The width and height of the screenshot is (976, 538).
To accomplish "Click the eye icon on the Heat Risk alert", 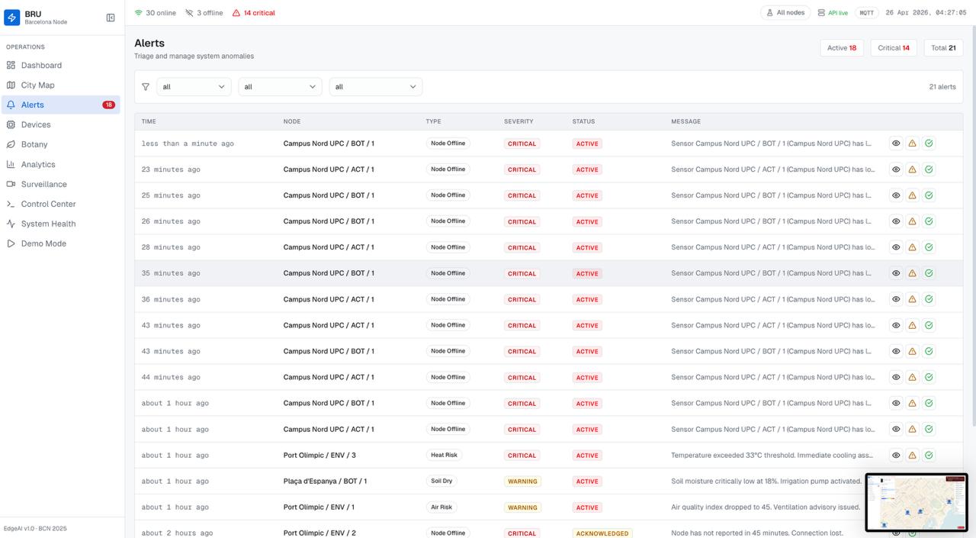I will click(896, 456).
